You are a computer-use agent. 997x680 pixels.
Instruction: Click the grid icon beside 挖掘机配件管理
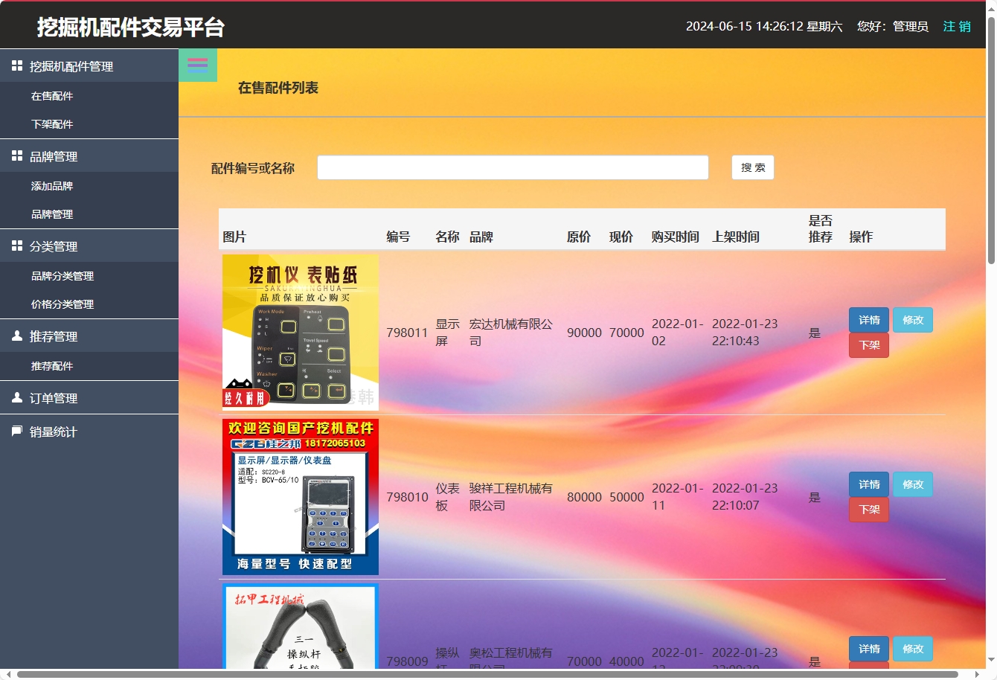pyautogui.click(x=16, y=65)
